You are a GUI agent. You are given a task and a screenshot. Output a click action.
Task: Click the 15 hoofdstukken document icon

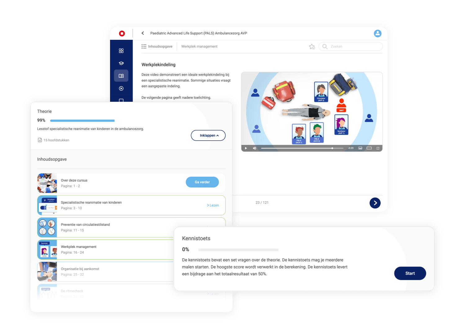pos(40,140)
